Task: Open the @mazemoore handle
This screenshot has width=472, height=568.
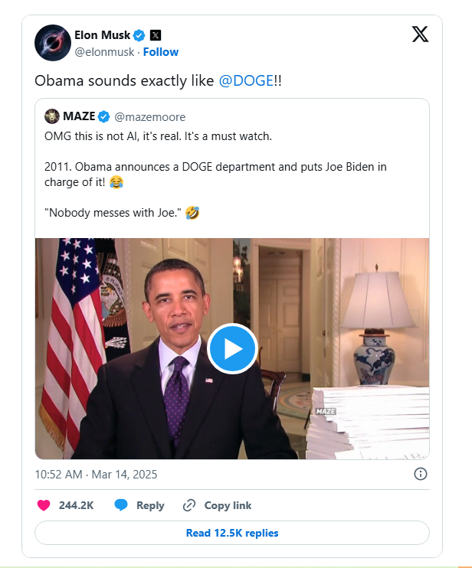Action: click(149, 117)
